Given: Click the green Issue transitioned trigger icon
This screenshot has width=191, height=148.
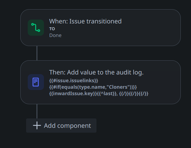Looking at the screenshot, I should click(36, 27).
